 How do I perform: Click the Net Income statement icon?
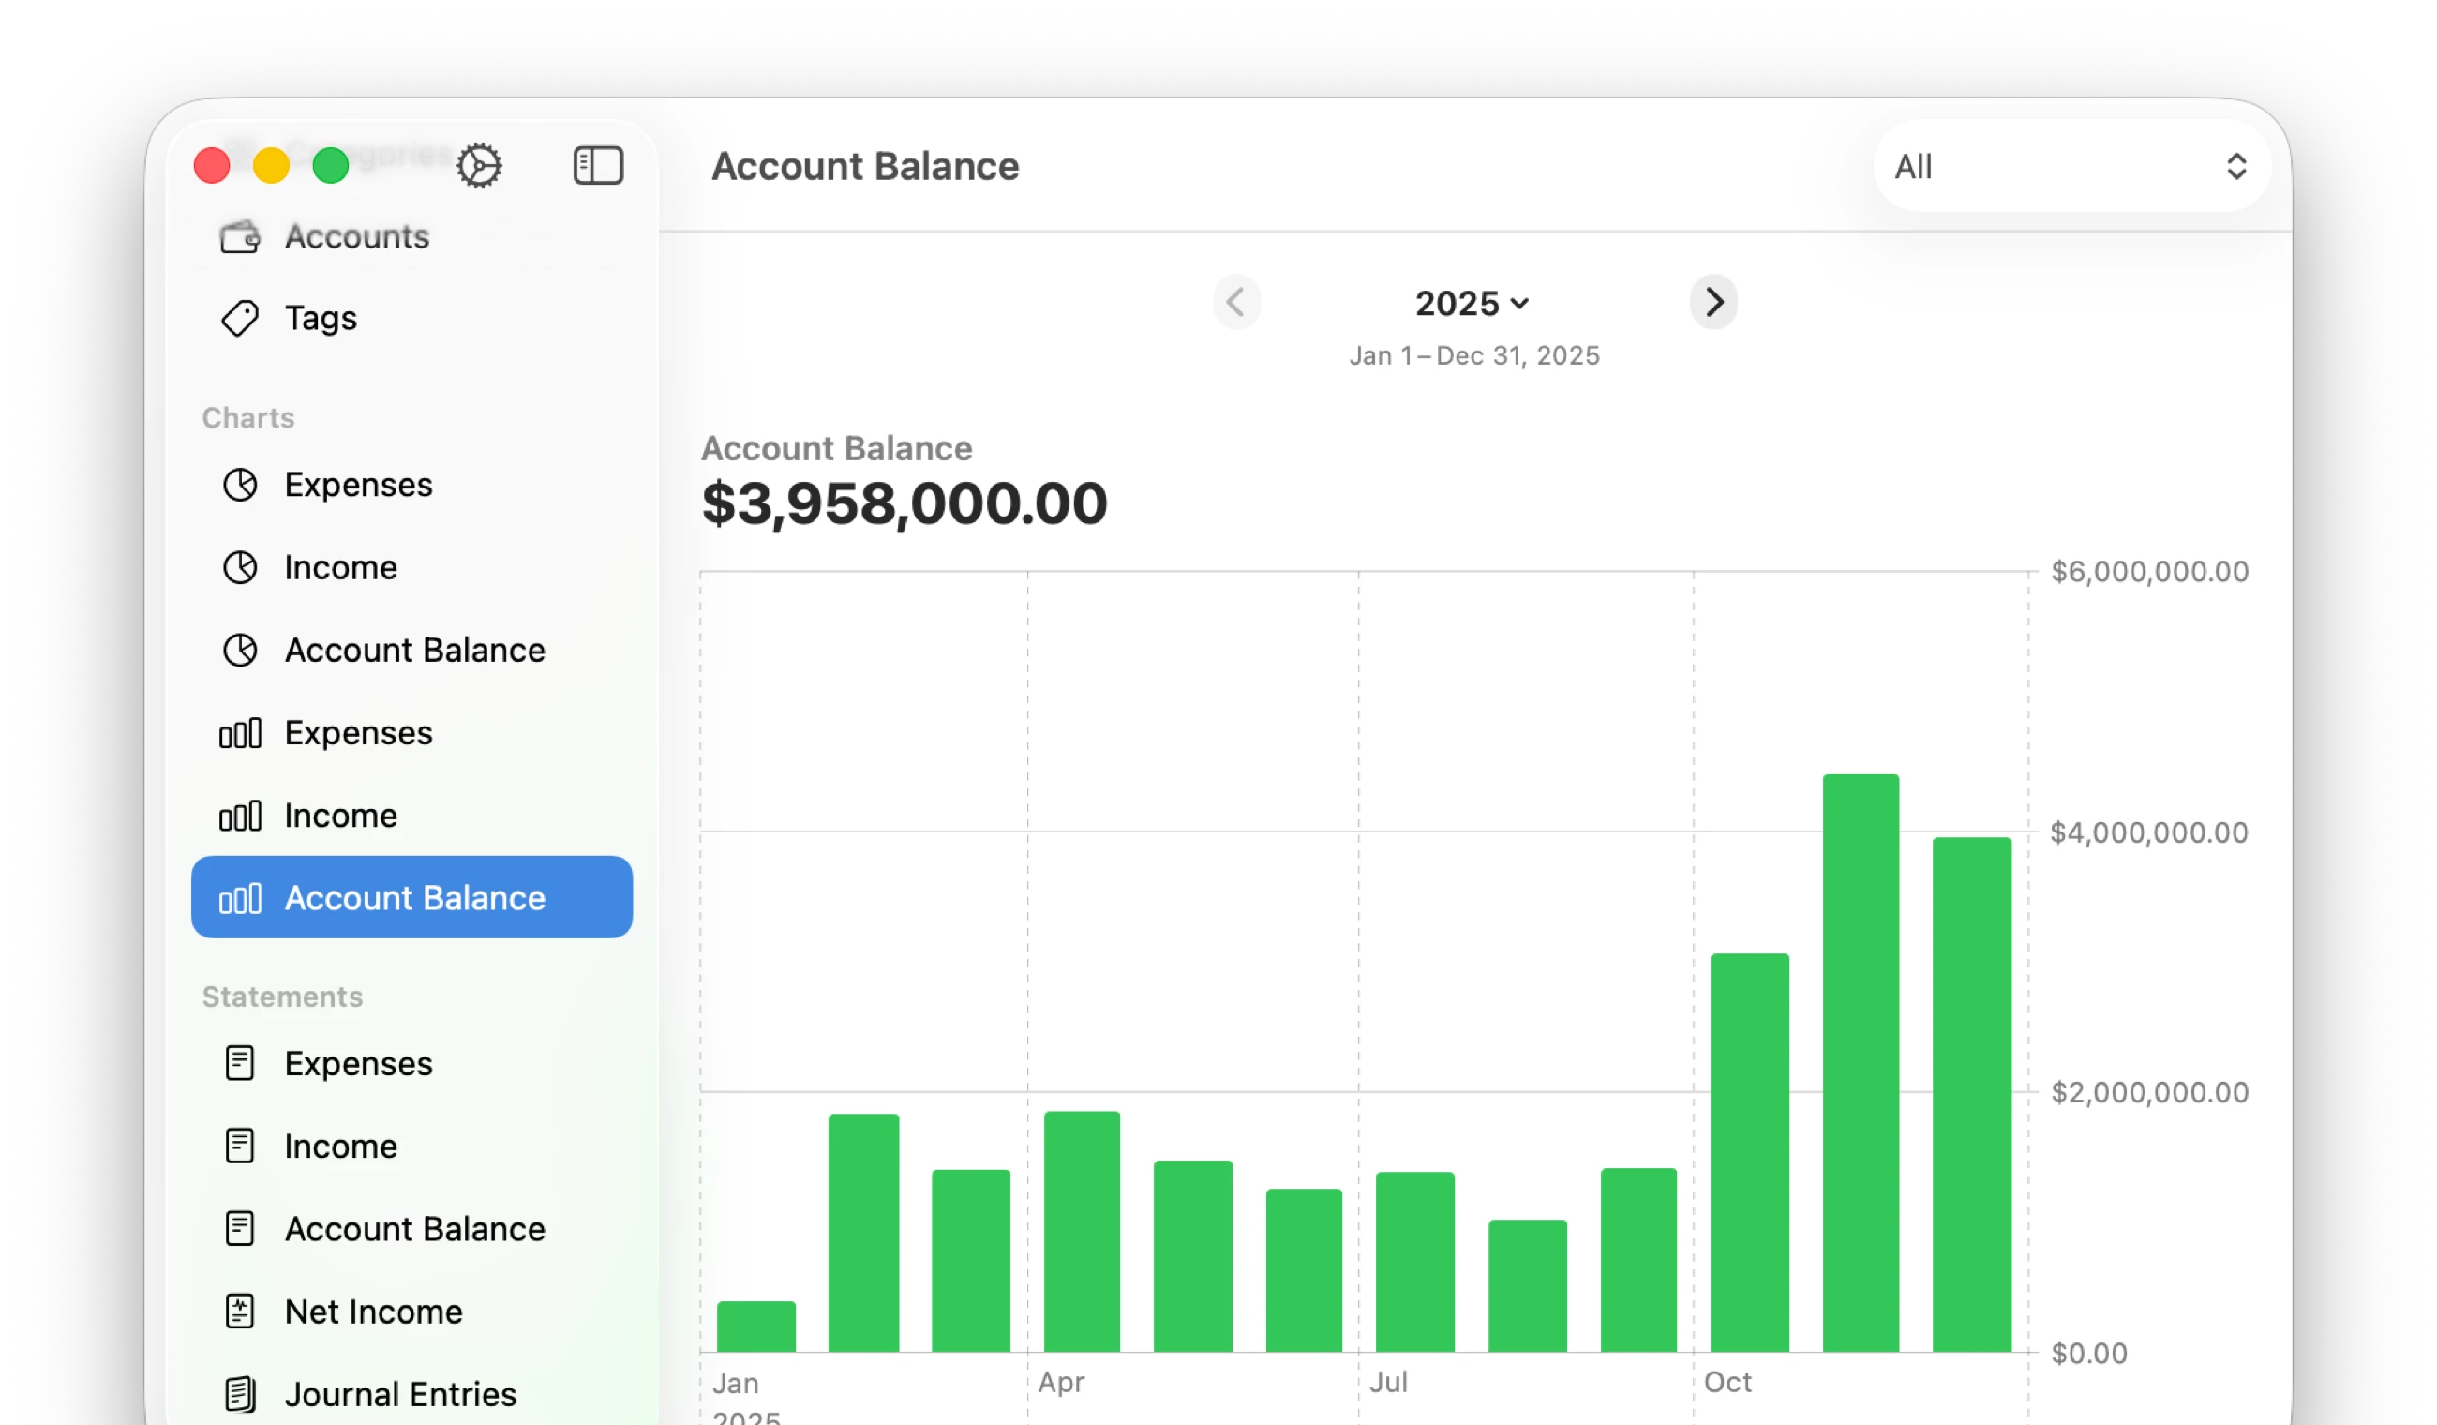[x=240, y=1312]
